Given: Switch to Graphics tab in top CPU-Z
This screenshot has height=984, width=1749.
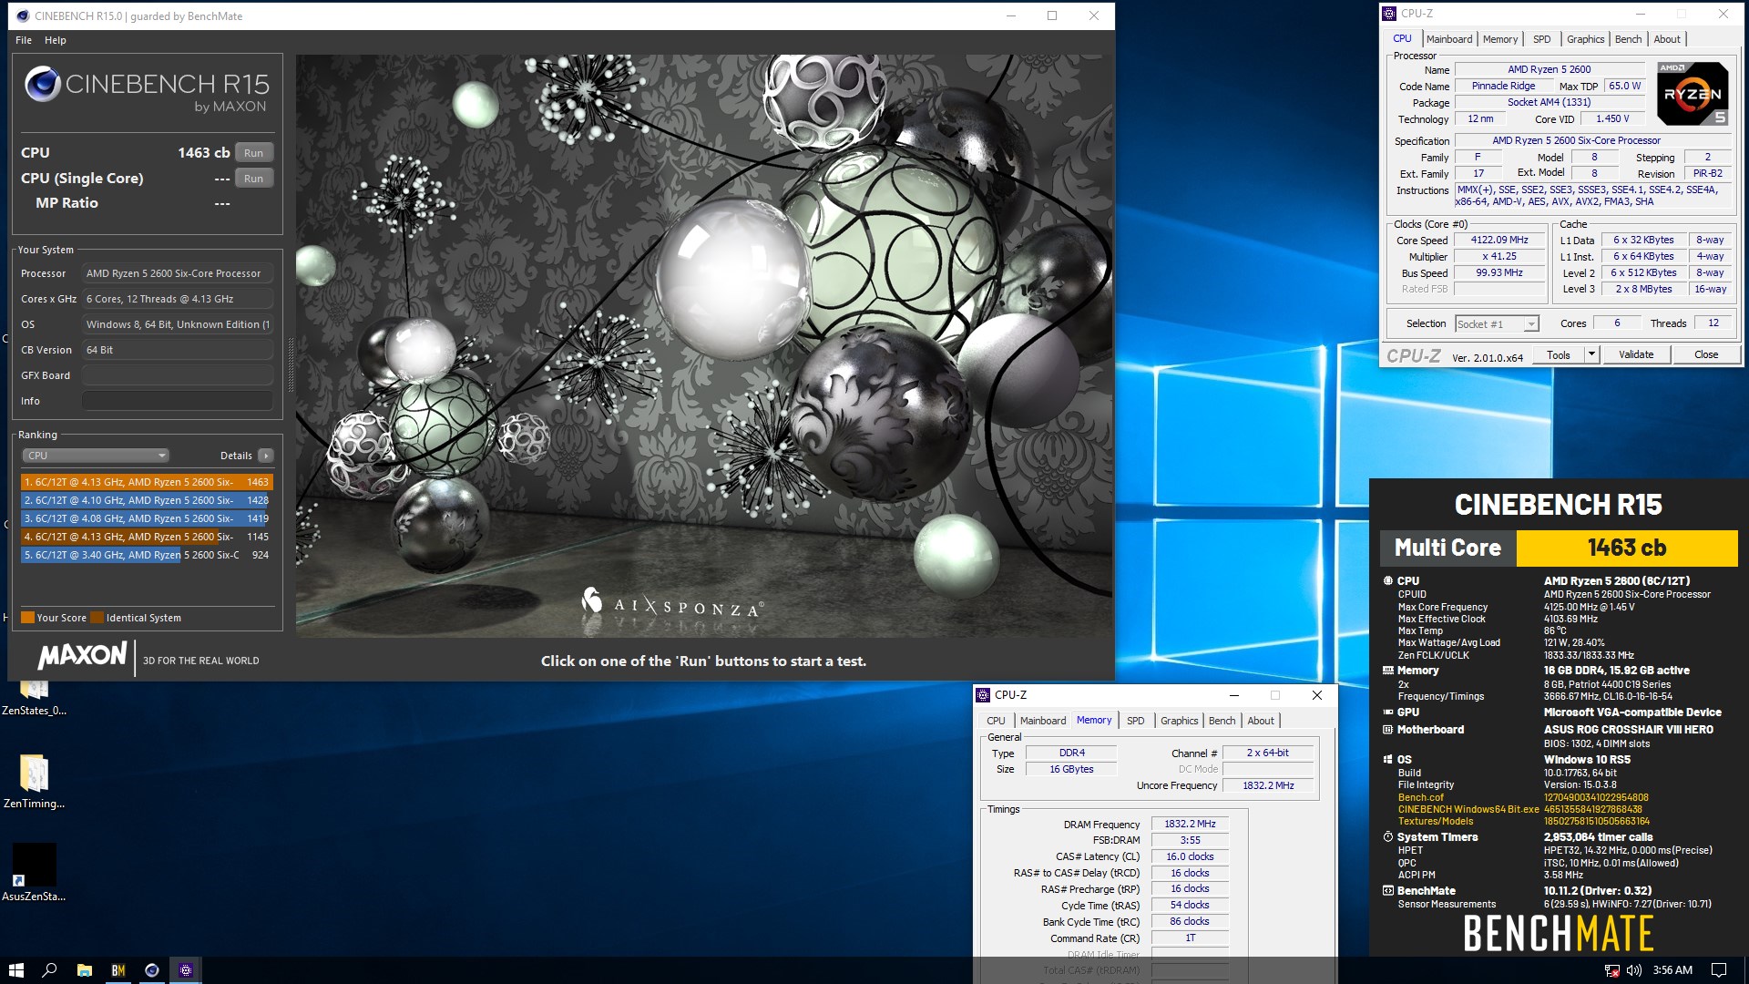Looking at the screenshot, I should (x=1585, y=39).
